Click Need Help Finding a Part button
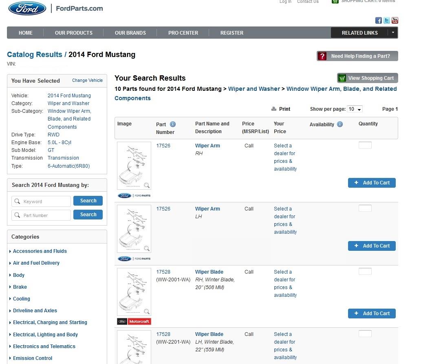The width and height of the screenshot is (421, 364). (357, 56)
